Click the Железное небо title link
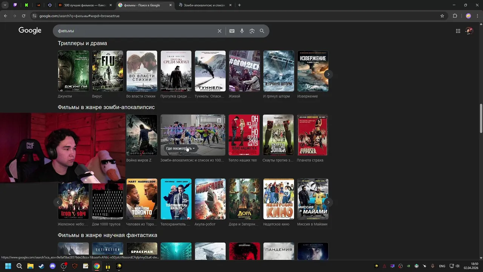483x272 pixels. (x=73, y=224)
